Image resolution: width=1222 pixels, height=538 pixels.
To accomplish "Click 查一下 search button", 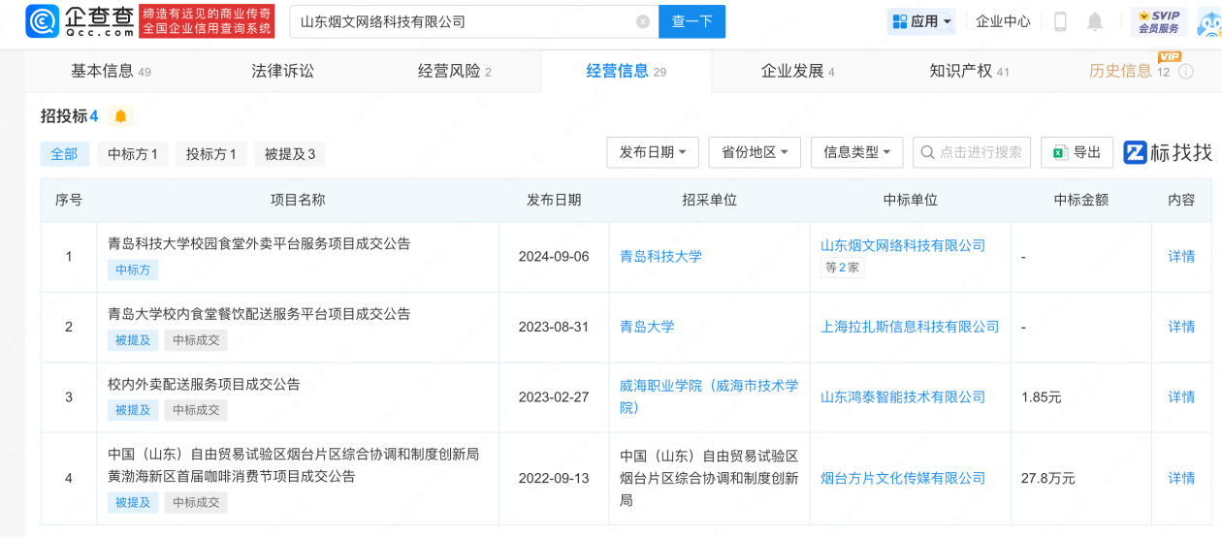I will (691, 21).
